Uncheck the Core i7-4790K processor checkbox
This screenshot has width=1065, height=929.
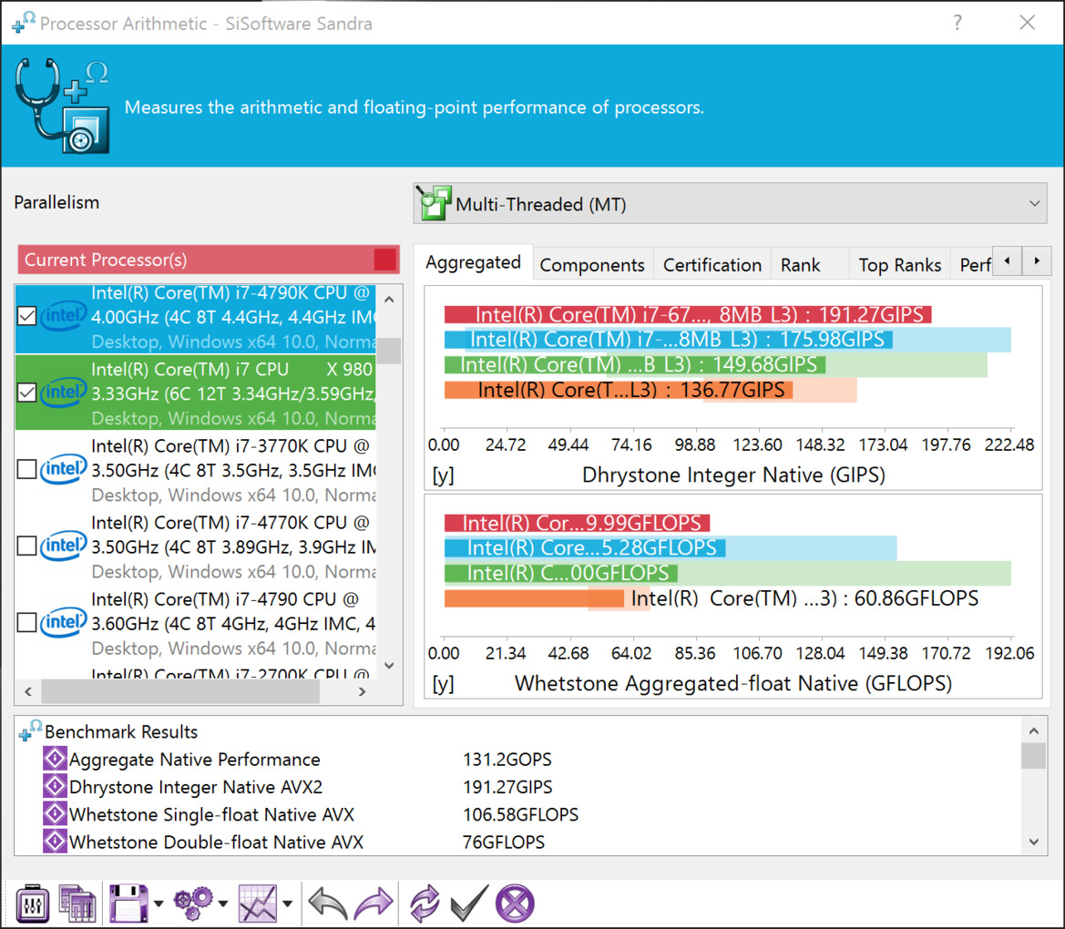[27, 316]
